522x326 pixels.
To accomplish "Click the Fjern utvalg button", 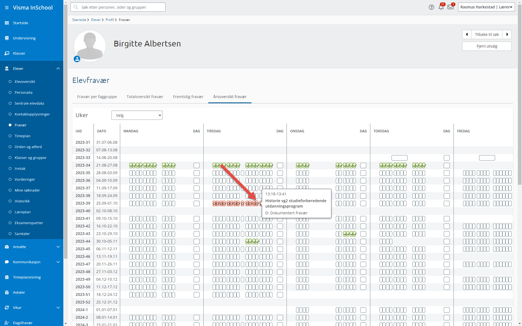I will click(487, 46).
